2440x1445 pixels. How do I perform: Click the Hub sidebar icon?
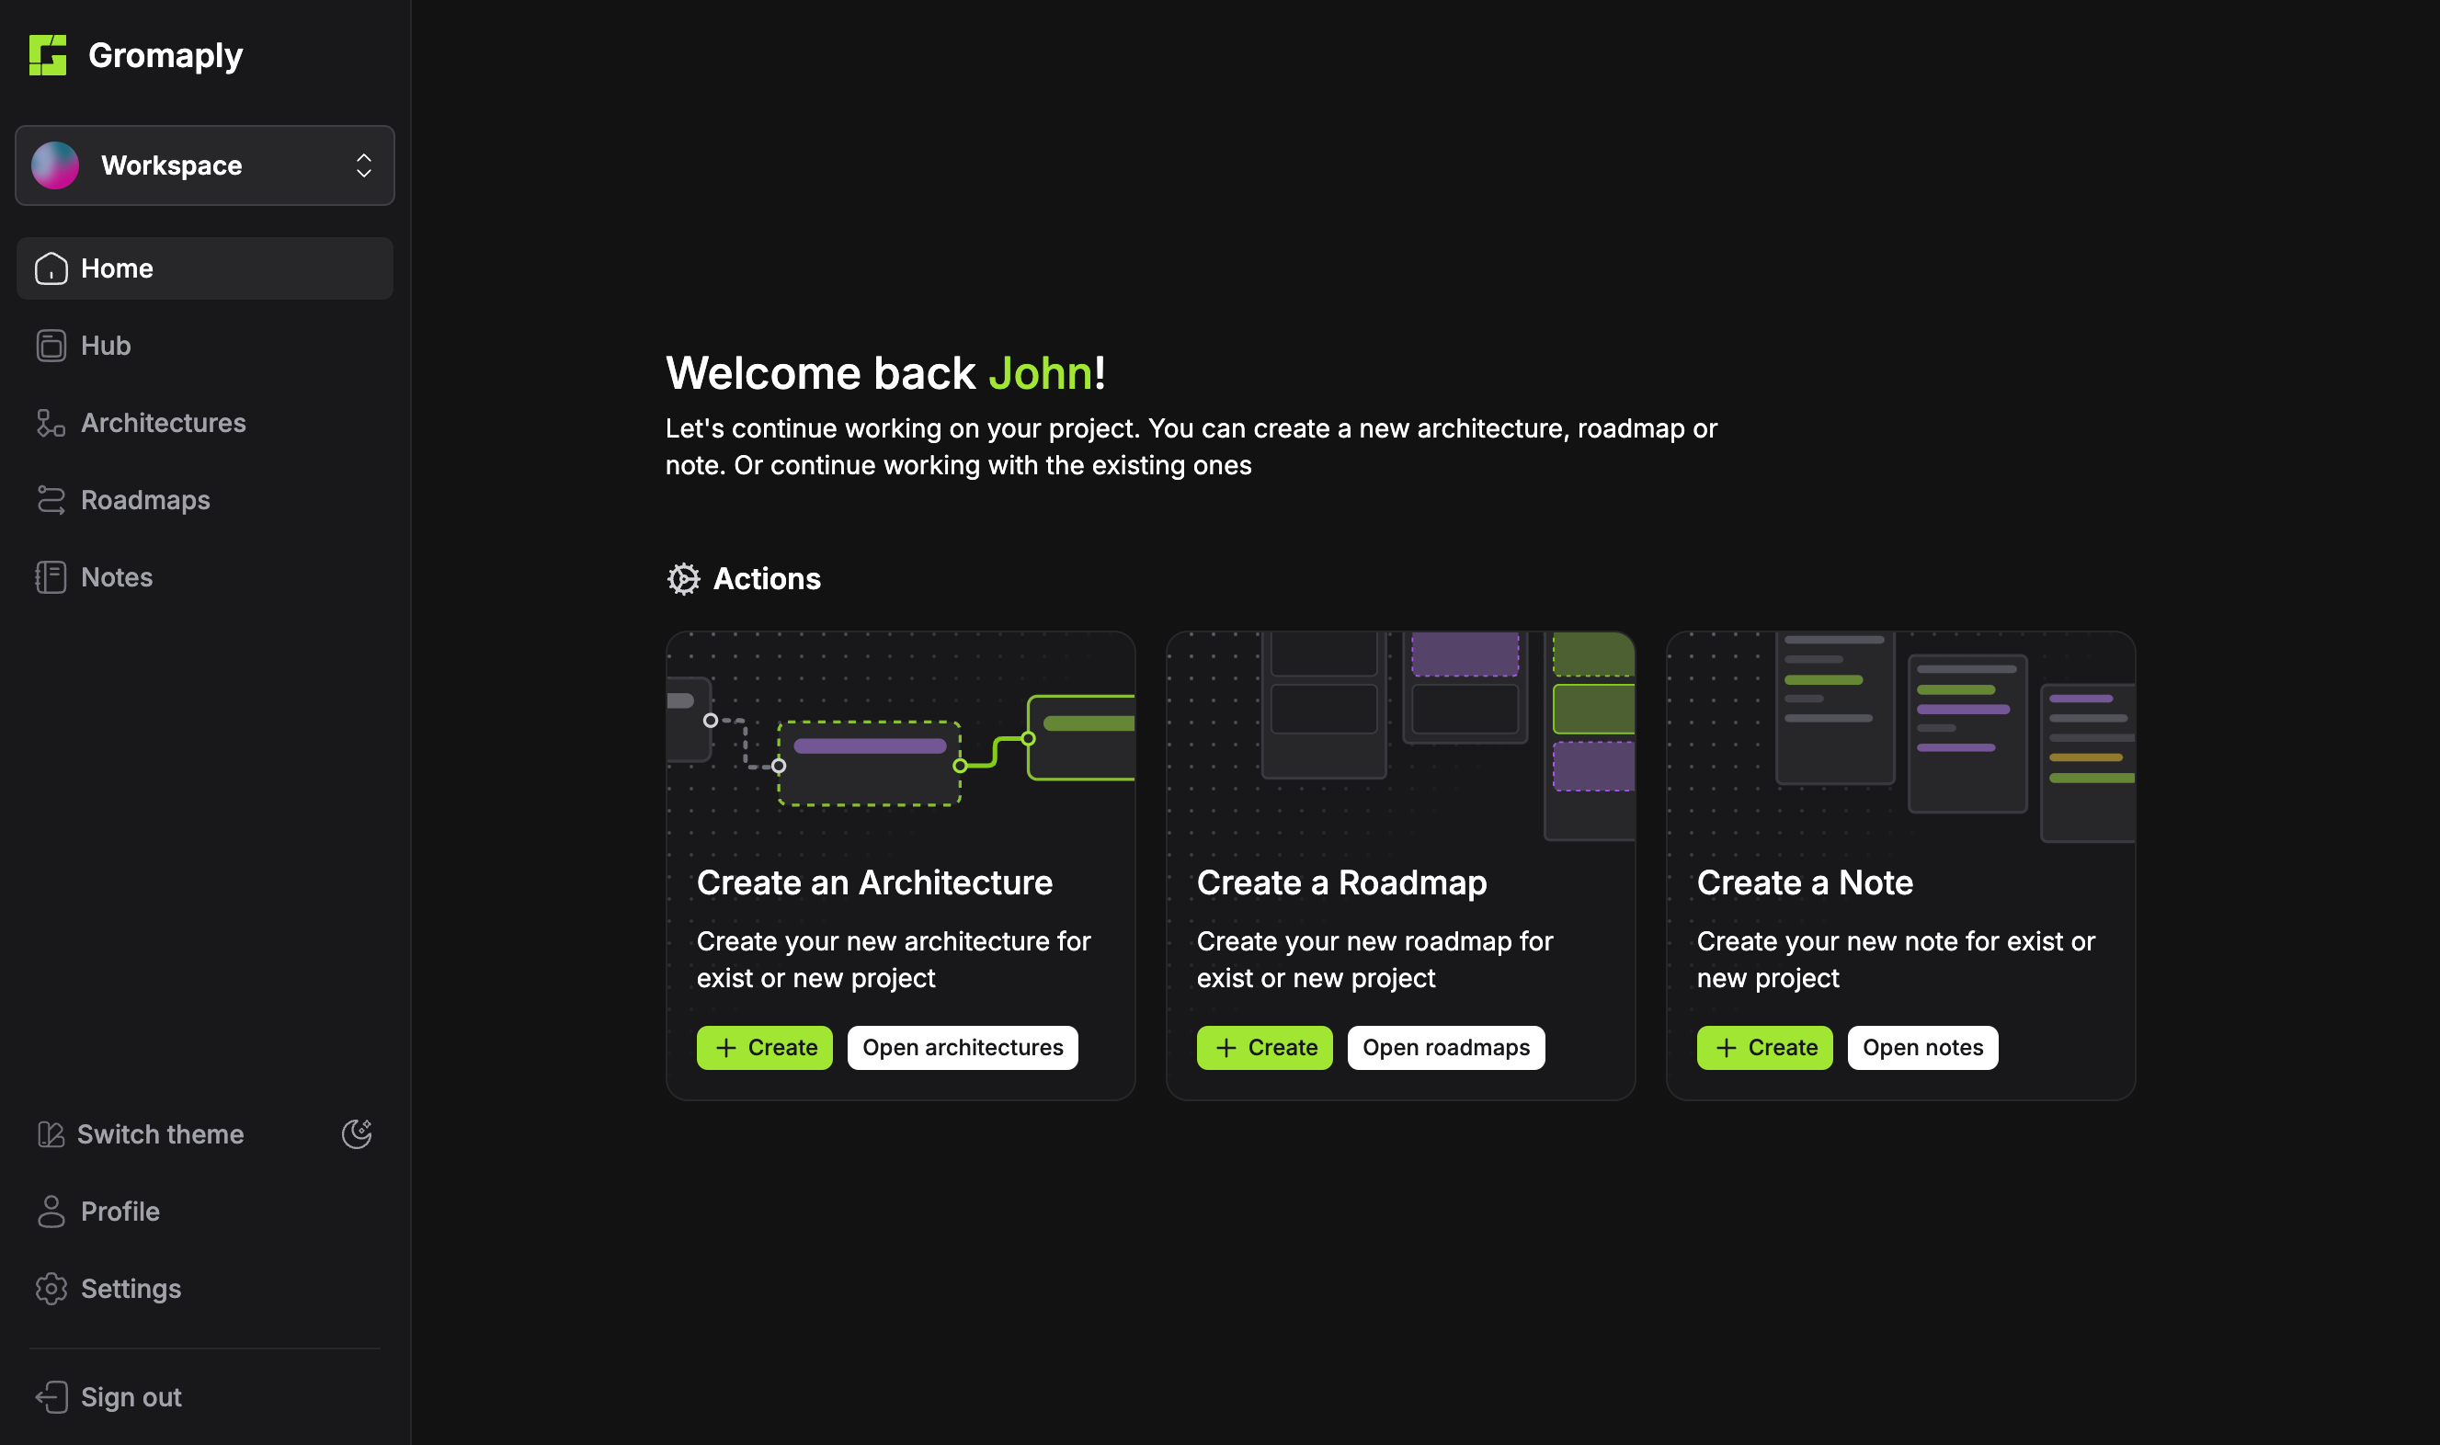coord(51,346)
